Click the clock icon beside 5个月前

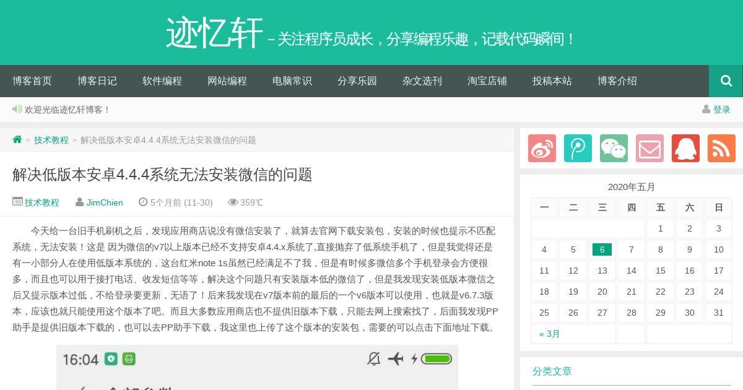[x=143, y=202]
